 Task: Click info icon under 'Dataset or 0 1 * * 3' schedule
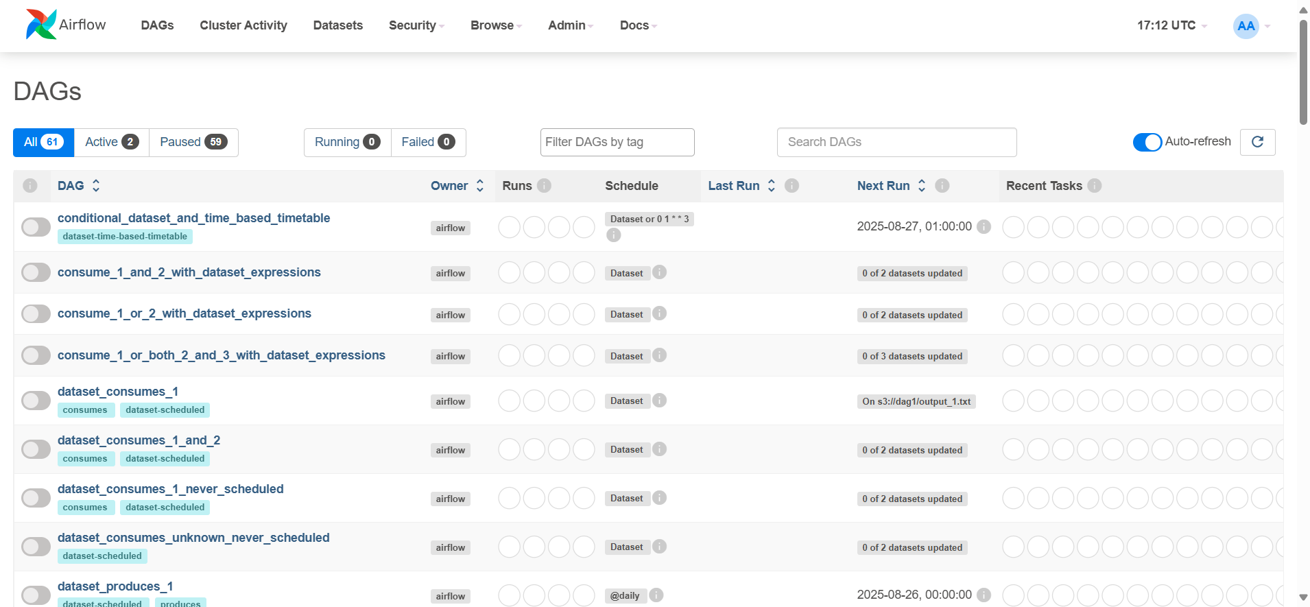click(614, 235)
